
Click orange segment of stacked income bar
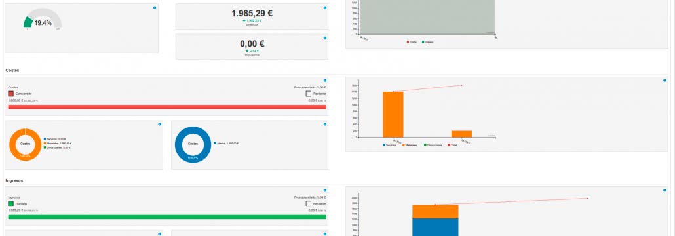[435, 212]
